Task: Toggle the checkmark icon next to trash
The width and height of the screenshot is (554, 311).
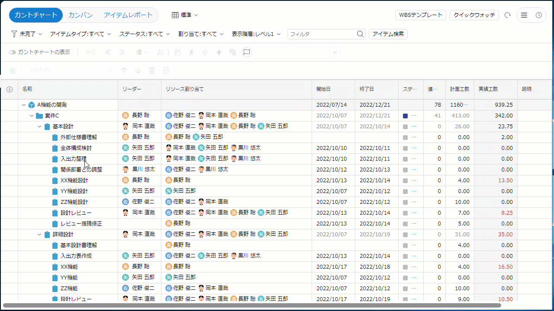Action: coord(166,70)
